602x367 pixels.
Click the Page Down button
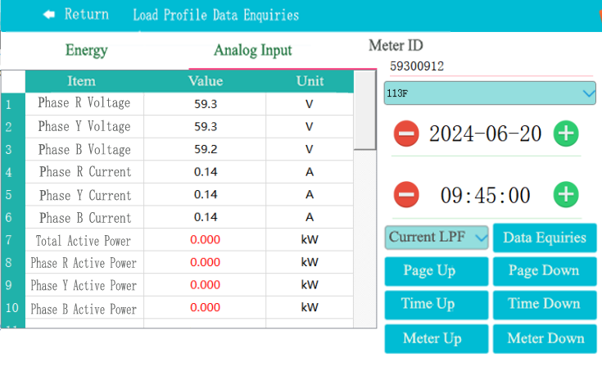545,271
